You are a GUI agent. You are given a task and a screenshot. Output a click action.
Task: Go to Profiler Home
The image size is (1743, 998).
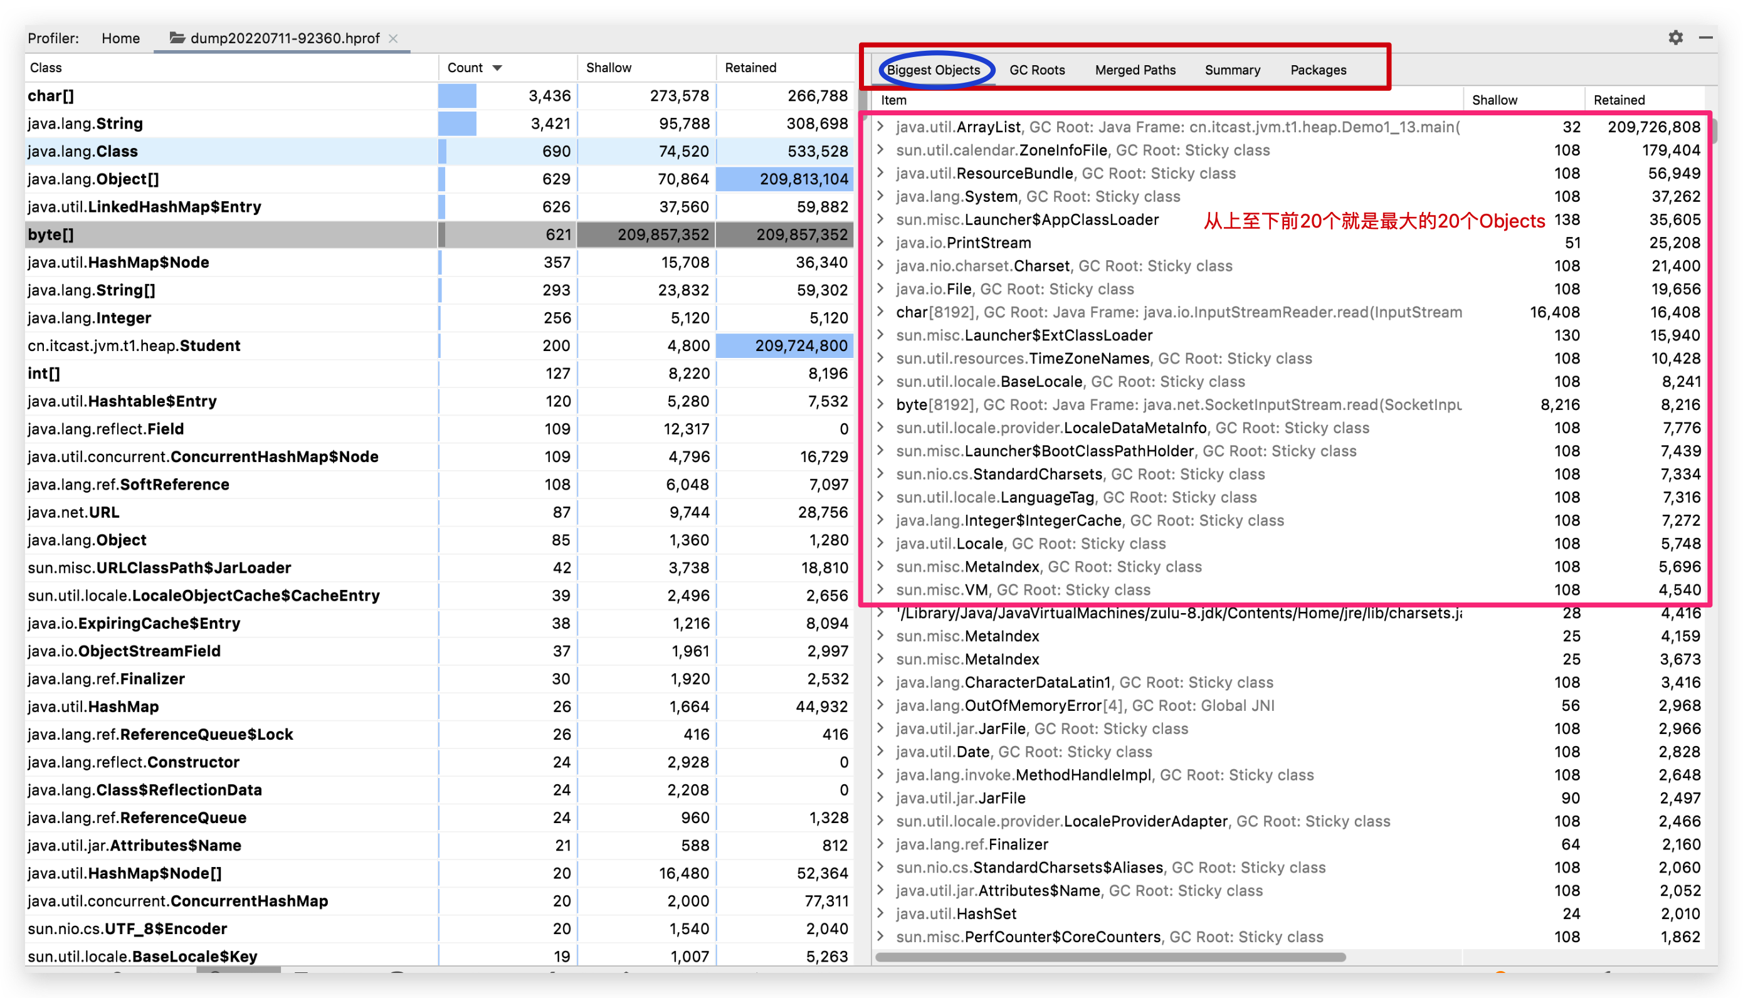tap(120, 38)
